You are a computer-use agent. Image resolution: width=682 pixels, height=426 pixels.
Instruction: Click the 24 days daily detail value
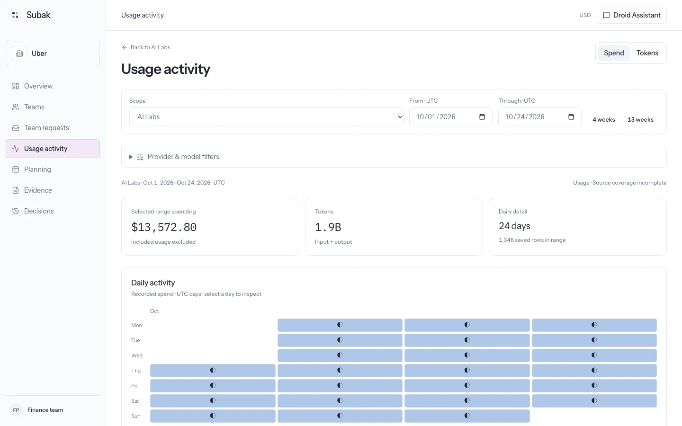pyautogui.click(x=514, y=226)
